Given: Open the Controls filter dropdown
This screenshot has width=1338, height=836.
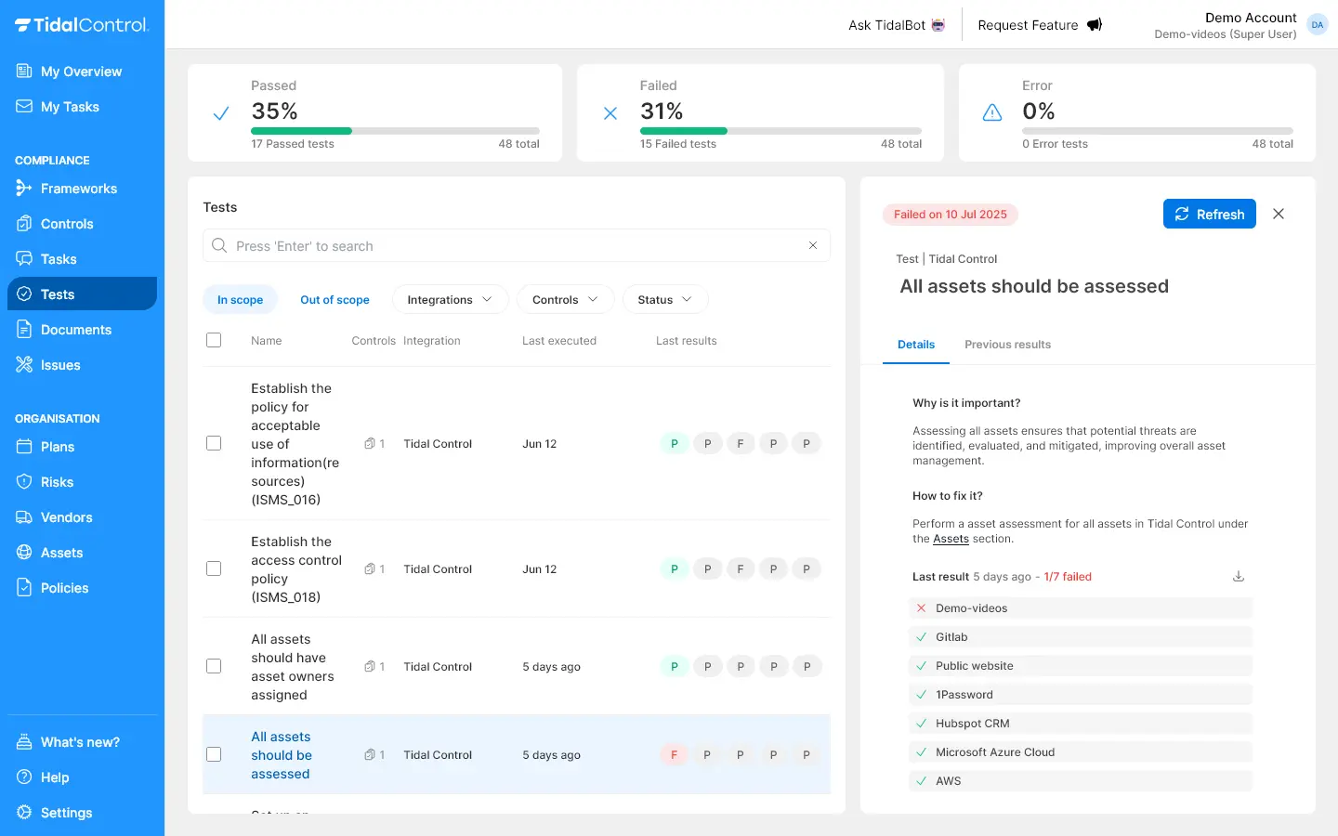Looking at the screenshot, I should point(565,300).
